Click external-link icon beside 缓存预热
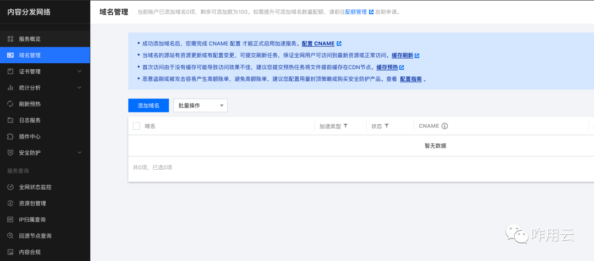This screenshot has width=594, height=261. (402, 68)
